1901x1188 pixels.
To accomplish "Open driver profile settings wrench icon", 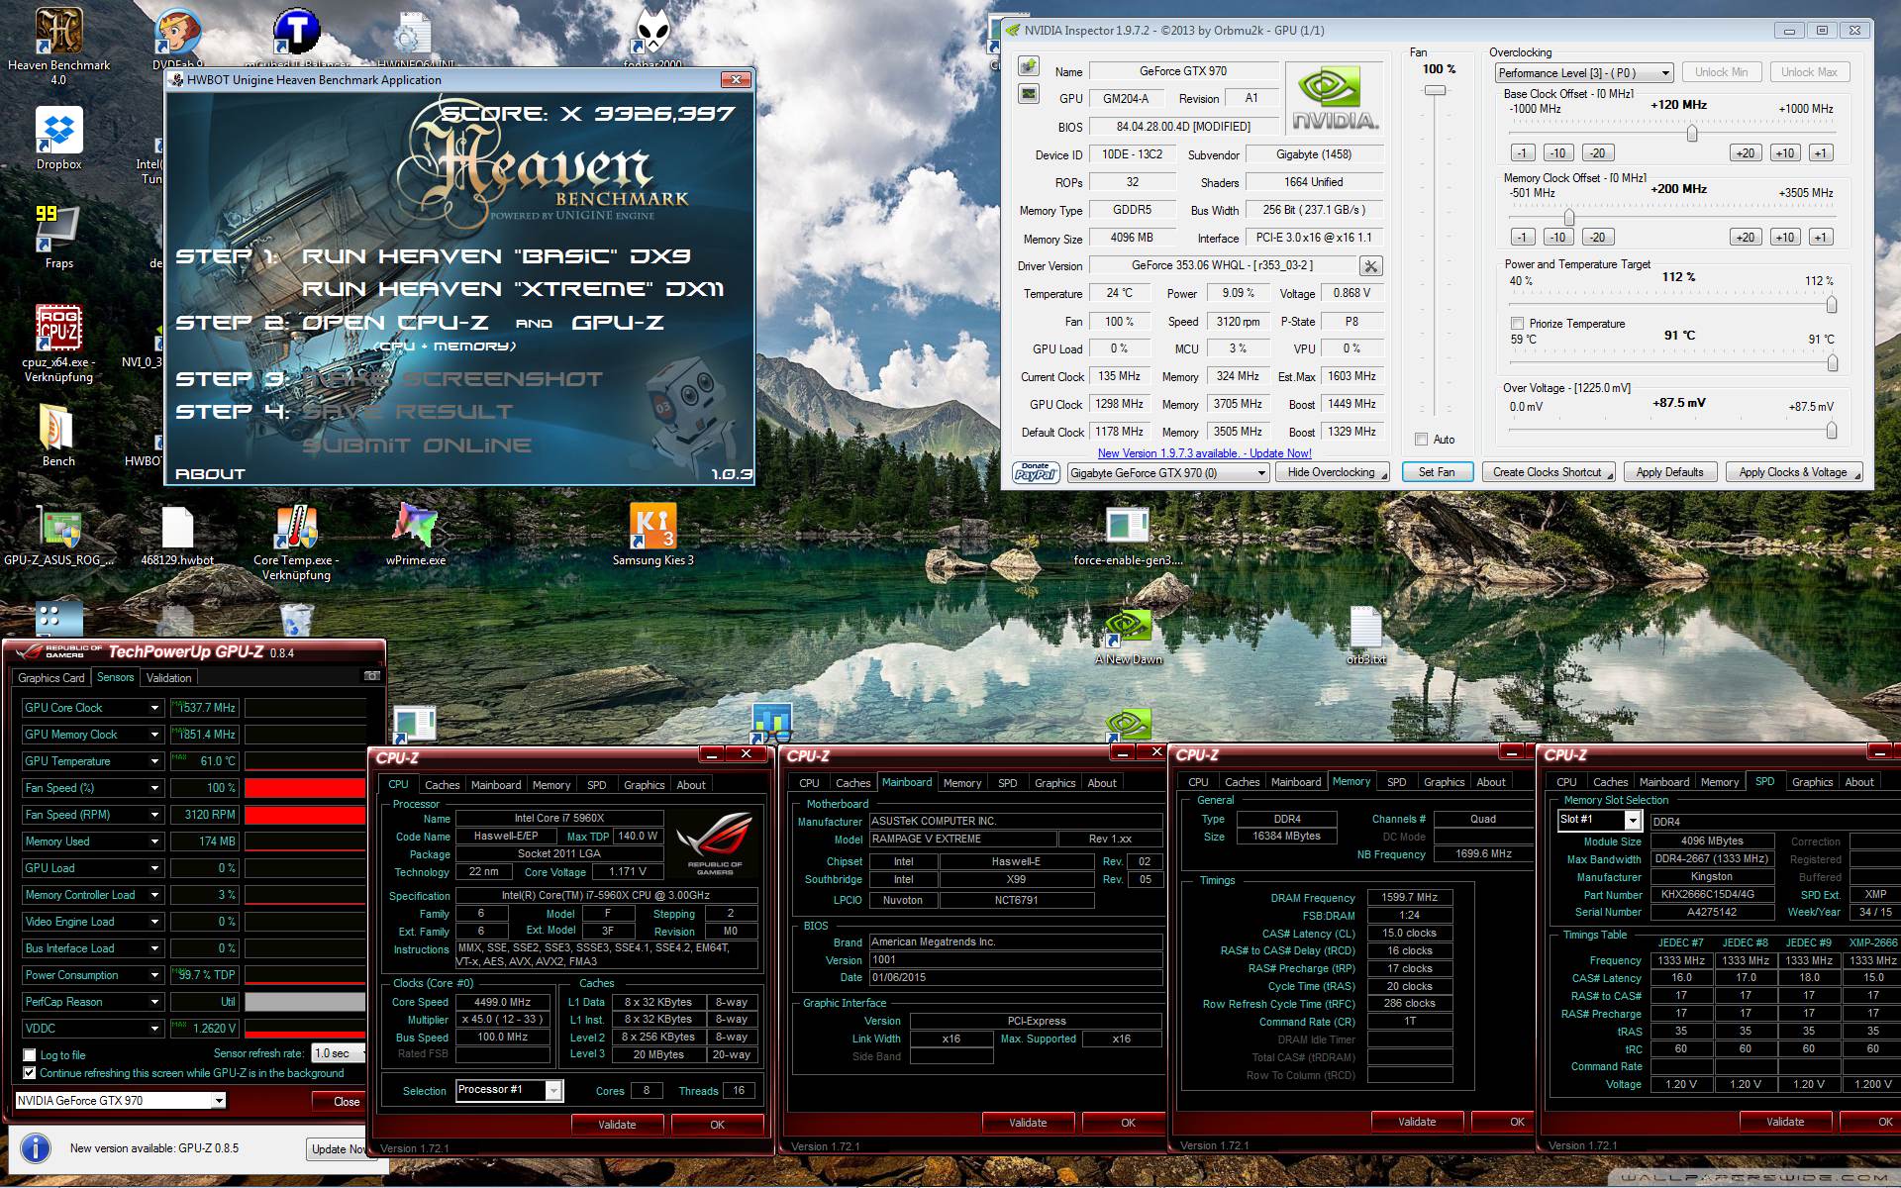I will pyautogui.click(x=1371, y=265).
